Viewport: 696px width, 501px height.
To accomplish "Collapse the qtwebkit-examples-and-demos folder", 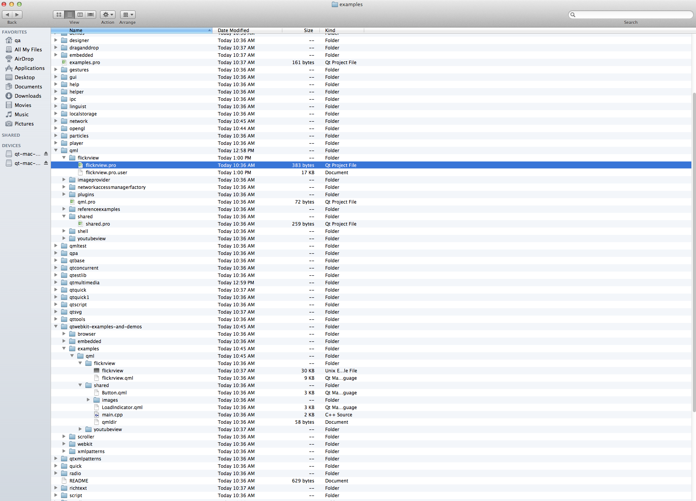I will pyautogui.click(x=56, y=326).
